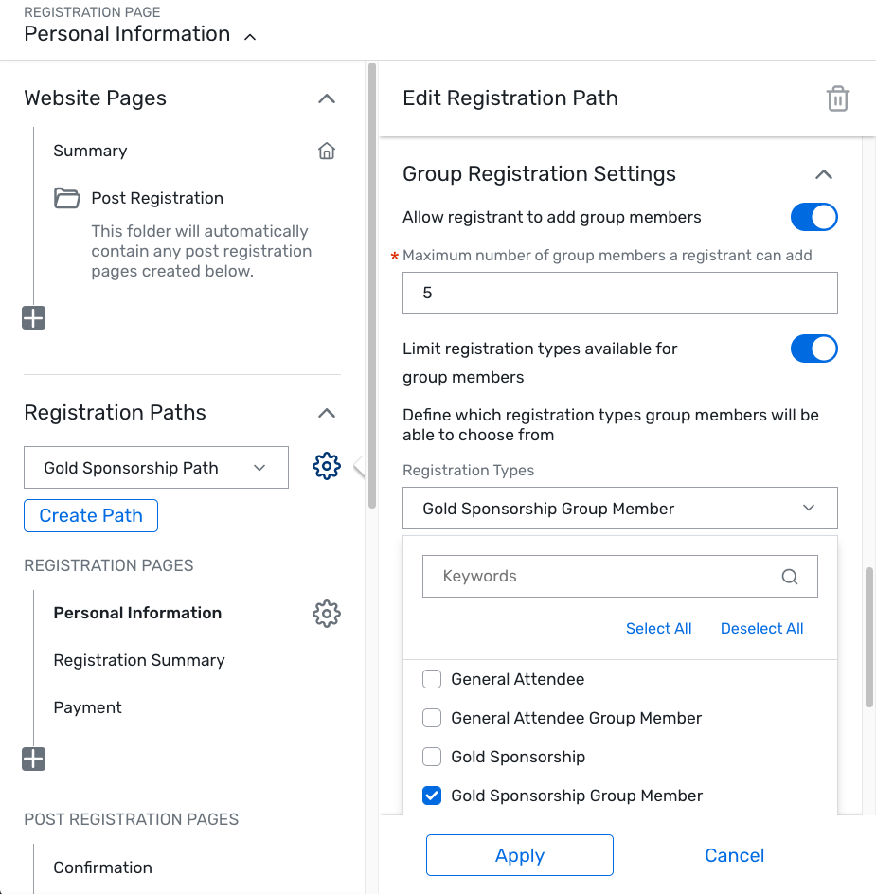The image size is (876, 894).
Task: Add a new website page with plus icon
Action: click(33, 318)
